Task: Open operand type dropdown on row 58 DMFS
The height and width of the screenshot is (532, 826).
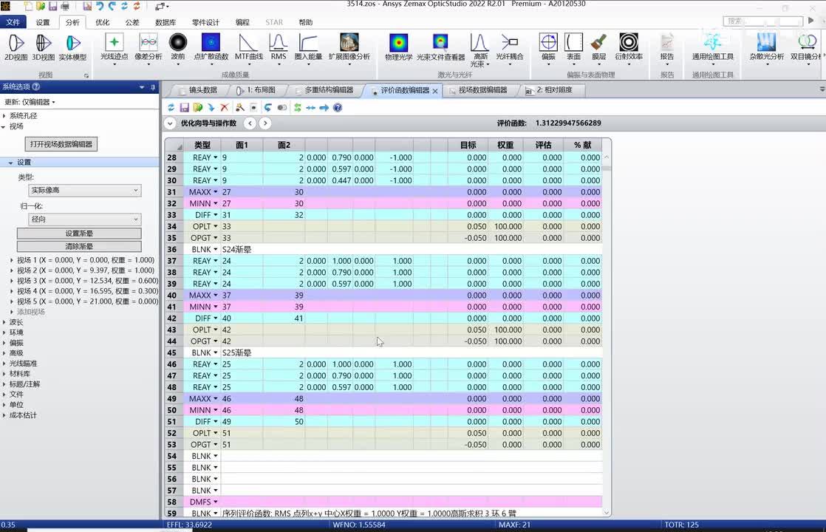Action: [216, 502]
